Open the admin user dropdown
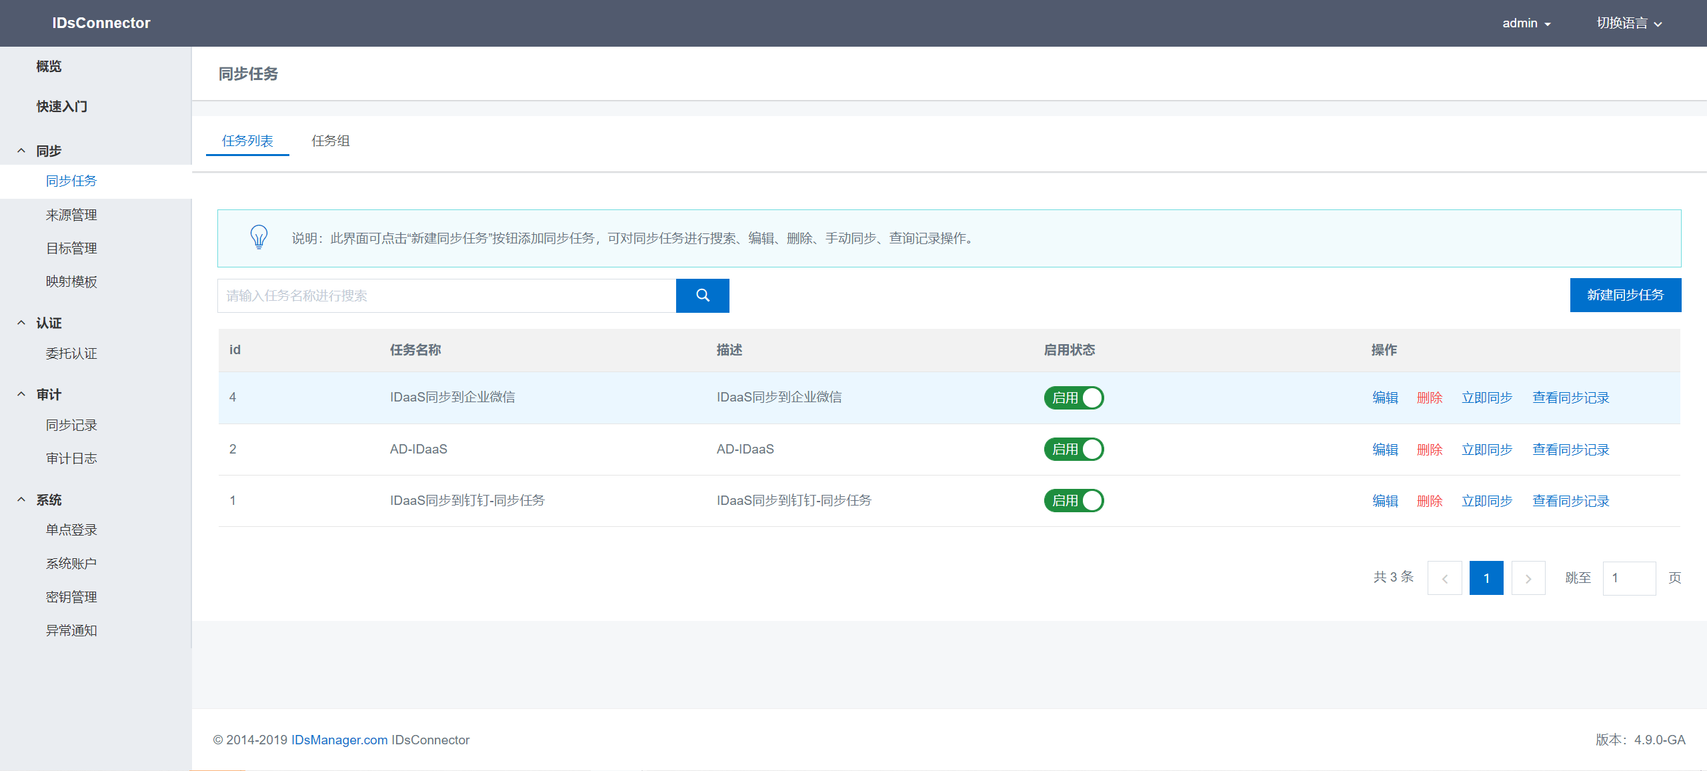This screenshot has width=1707, height=771. click(x=1526, y=23)
